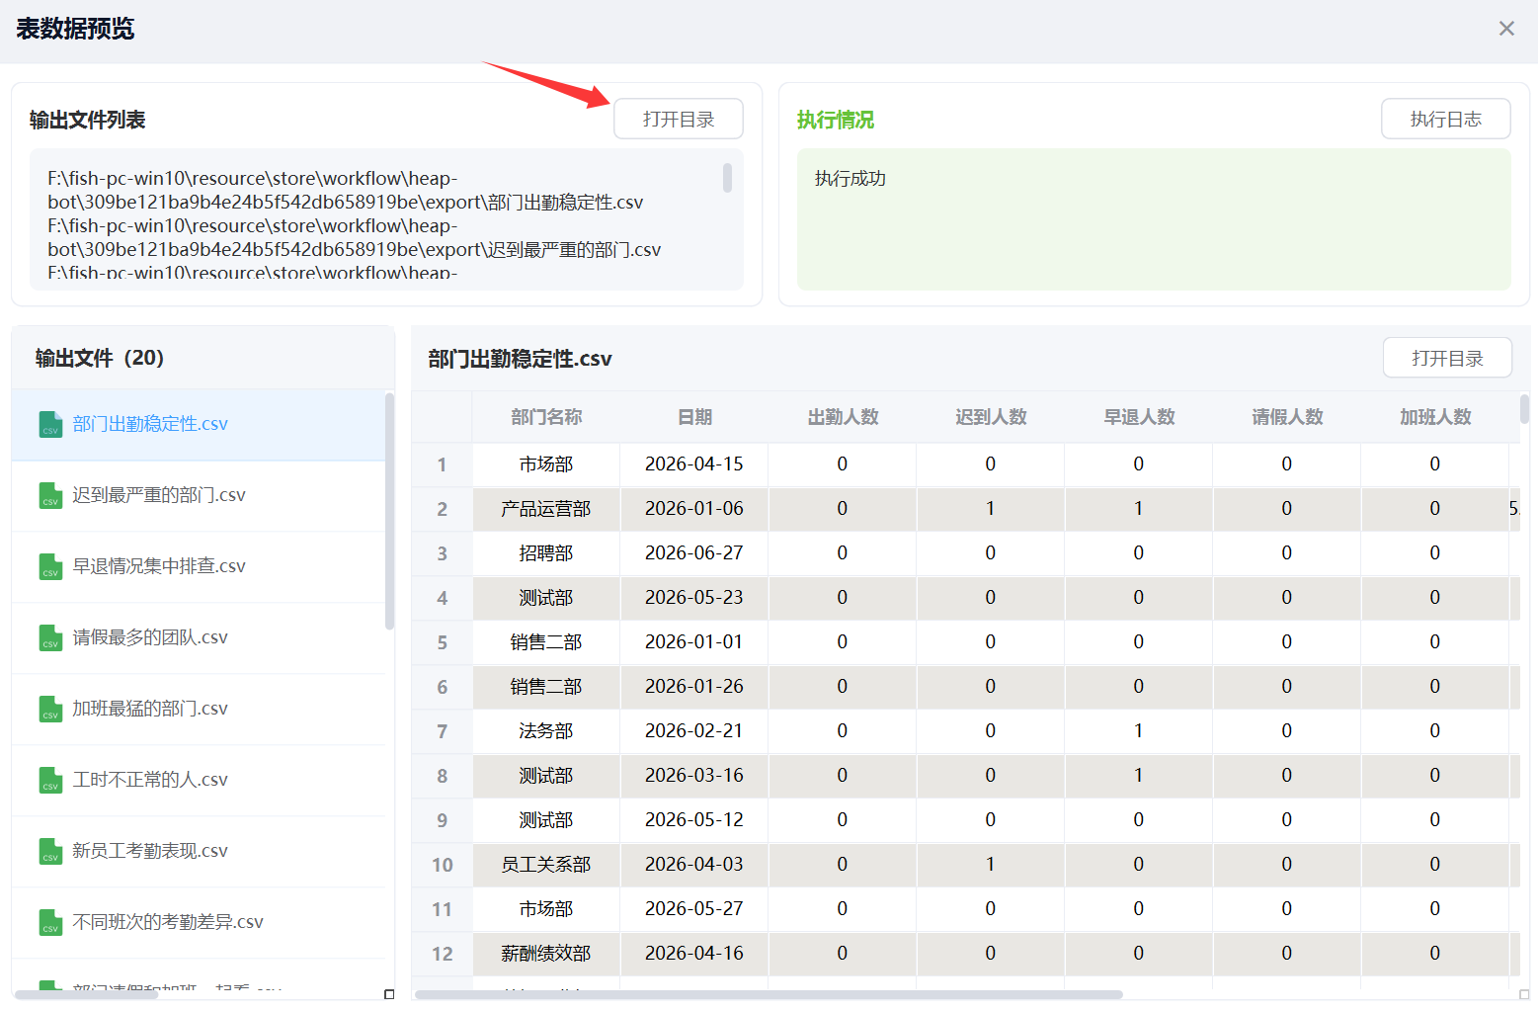Click the CSV icon beside 不同班次的考勤差异.csv
The width and height of the screenshot is (1538, 1011).
click(50, 923)
